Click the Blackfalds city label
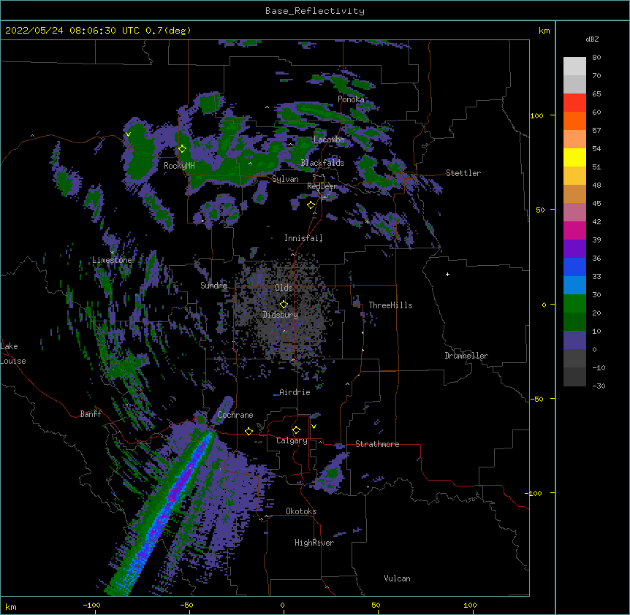The image size is (630, 615). 322,163
